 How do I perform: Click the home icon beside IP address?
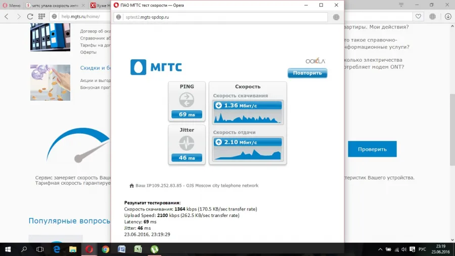[x=131, y=186]
